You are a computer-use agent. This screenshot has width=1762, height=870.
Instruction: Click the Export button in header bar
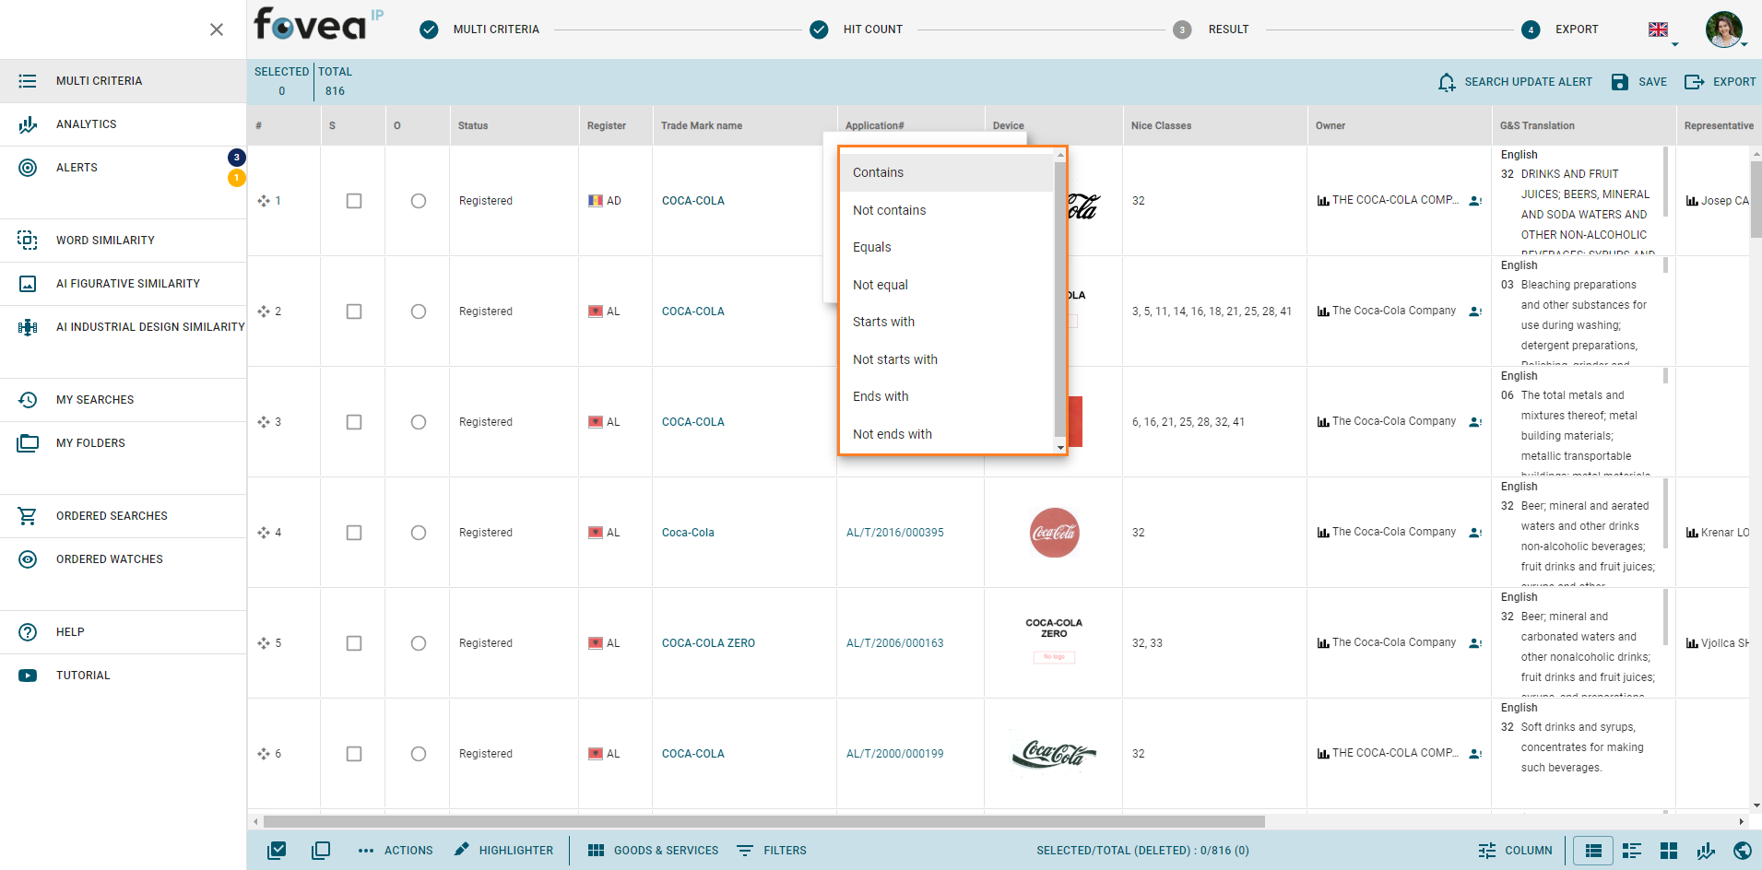tap(1720, 82)
